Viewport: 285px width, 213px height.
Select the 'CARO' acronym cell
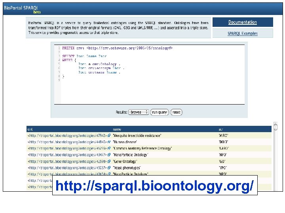(224, 148)
